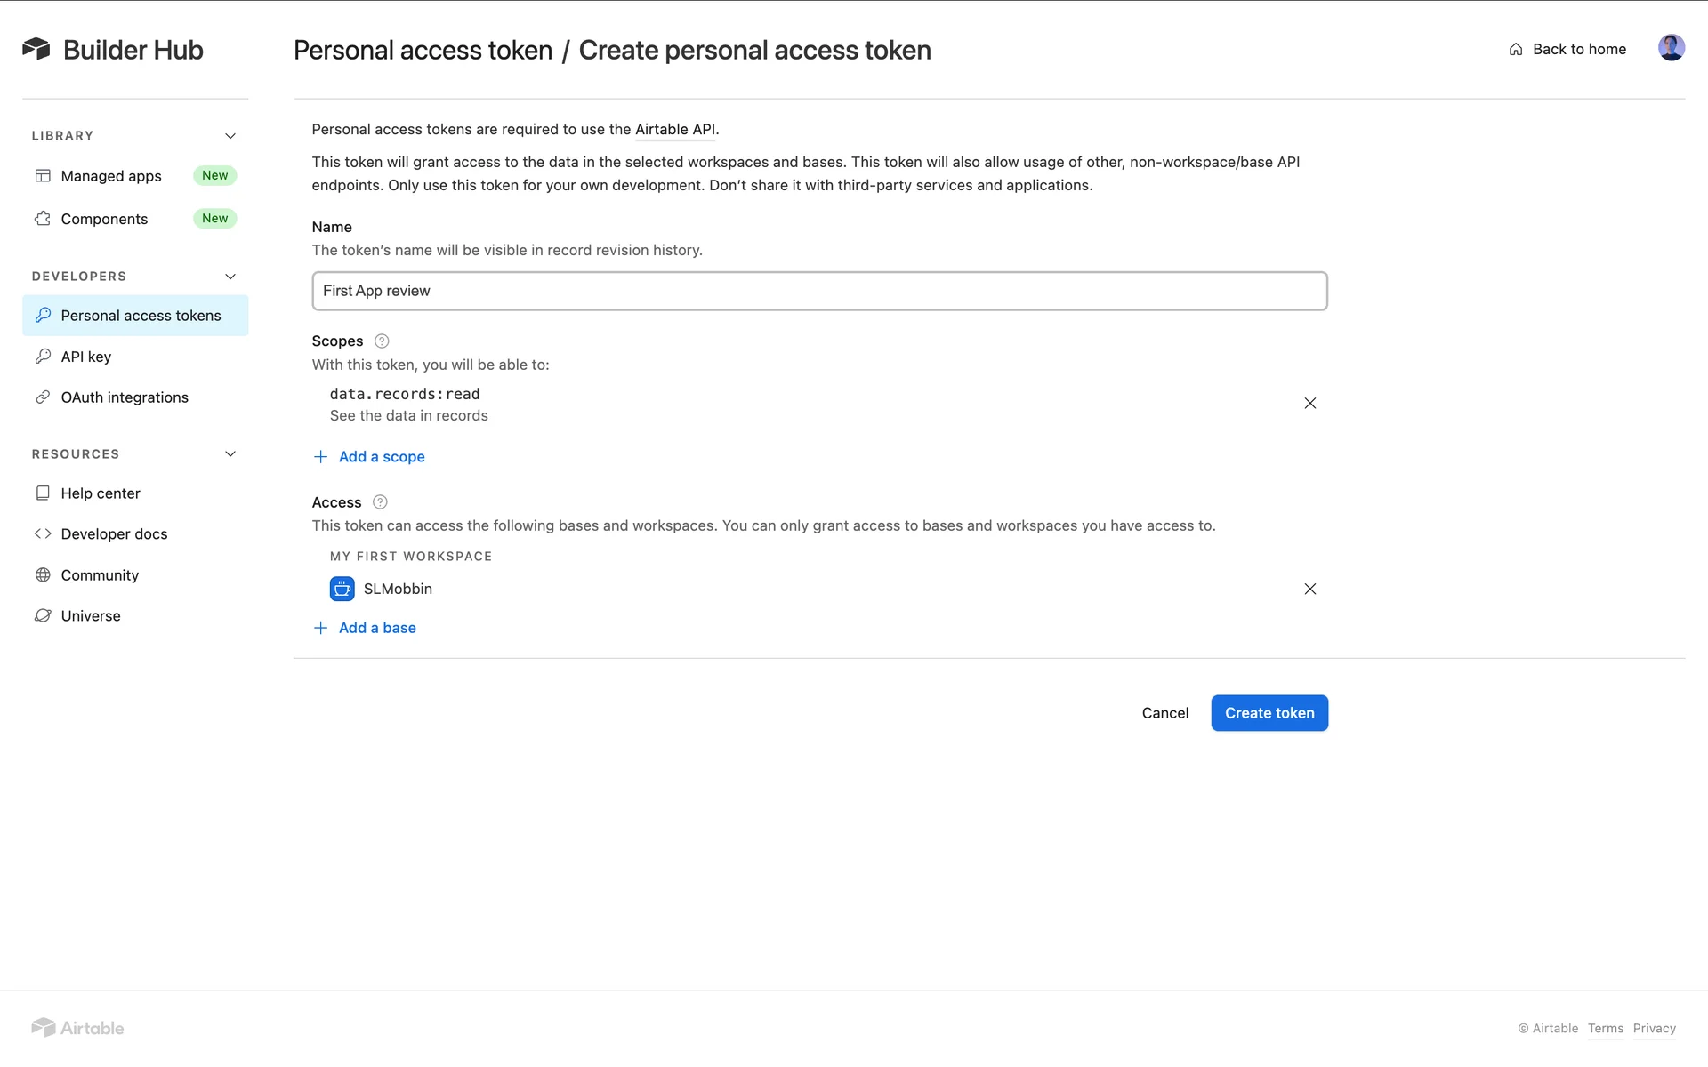Screen dimensions: 1708x1067
Task: Open the user profile avatar
Action: click(1671, 48)
